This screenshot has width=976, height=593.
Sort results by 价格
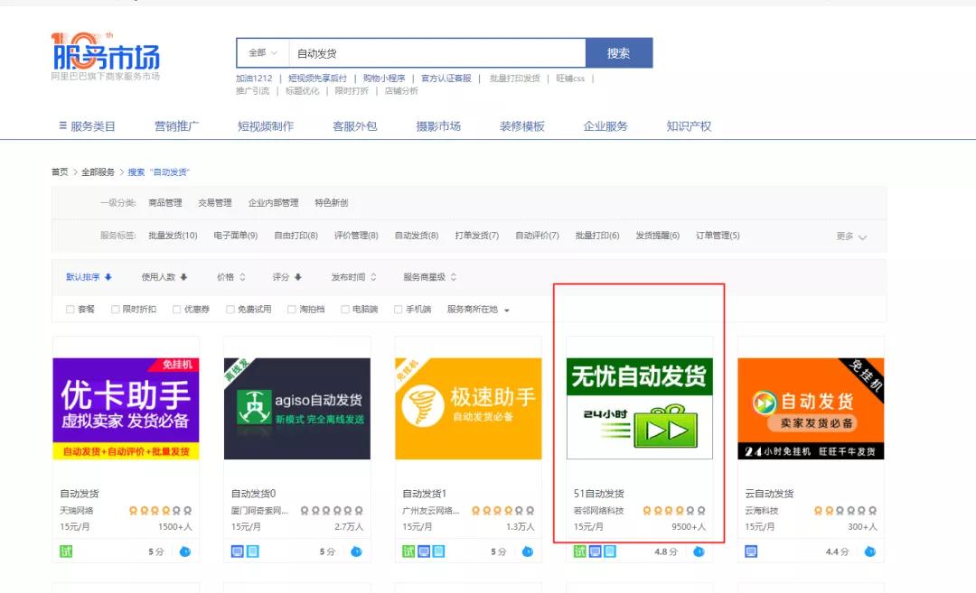tap(231, 277)
